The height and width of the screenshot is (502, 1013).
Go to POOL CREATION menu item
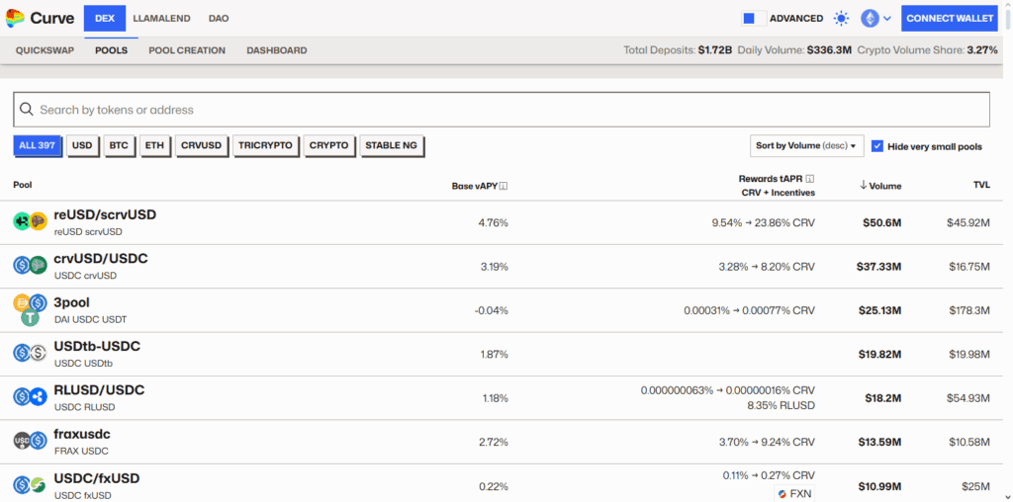(x=187, y=50)
